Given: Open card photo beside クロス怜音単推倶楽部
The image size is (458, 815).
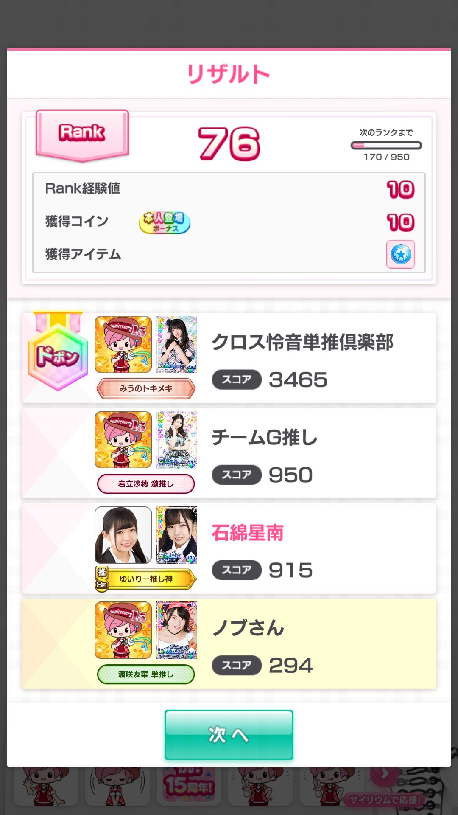Looking at the screenshot, I should point(177,345).
